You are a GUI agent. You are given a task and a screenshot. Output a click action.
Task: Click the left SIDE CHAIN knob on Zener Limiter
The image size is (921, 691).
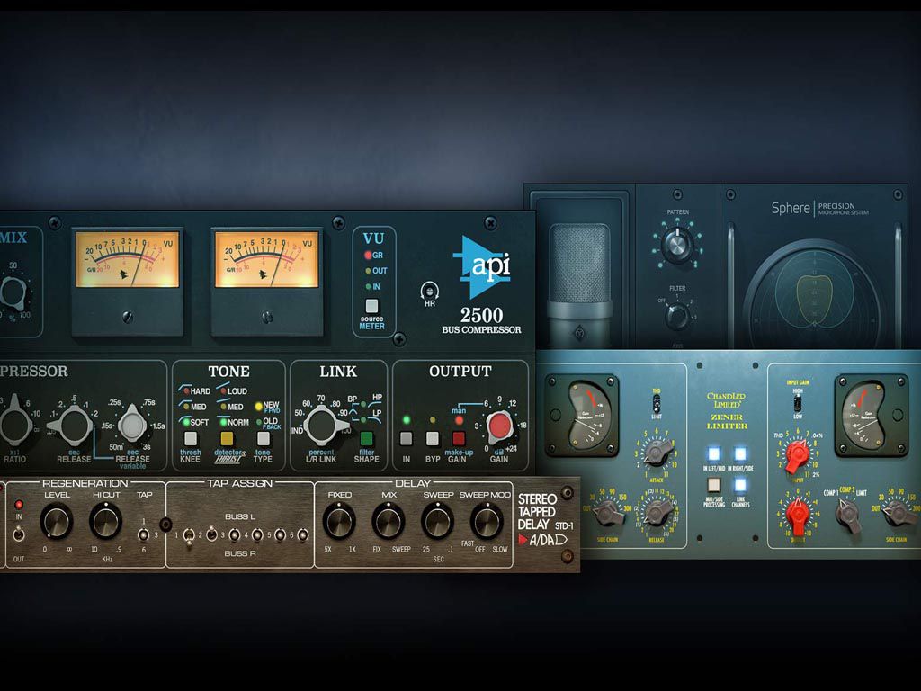pyautogui.click(x=608, y=513)
